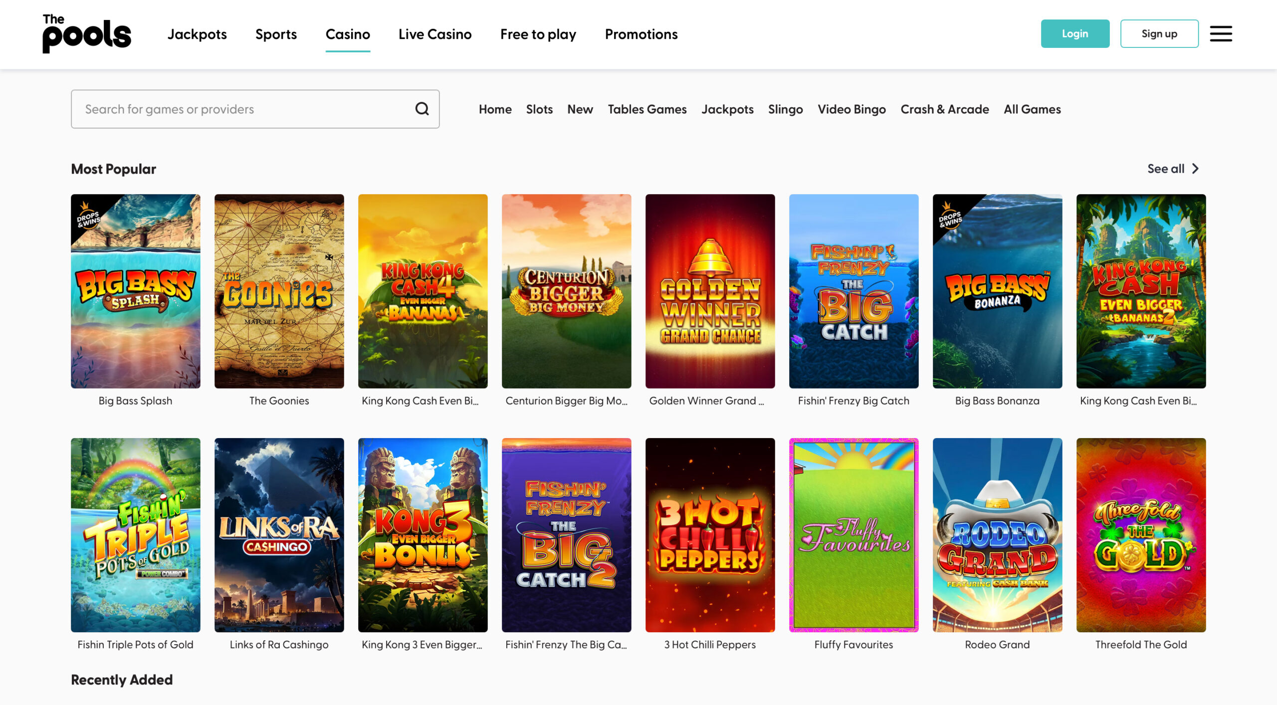Select the Home casino category
Viewport: 1277px width, 705px height.
tap(495, 109)
